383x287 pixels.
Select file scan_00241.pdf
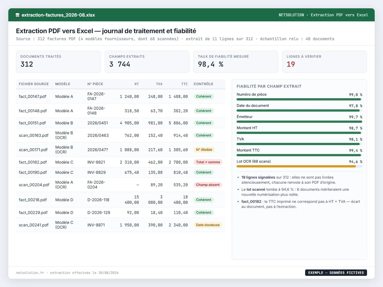click(x=34, y=225)
